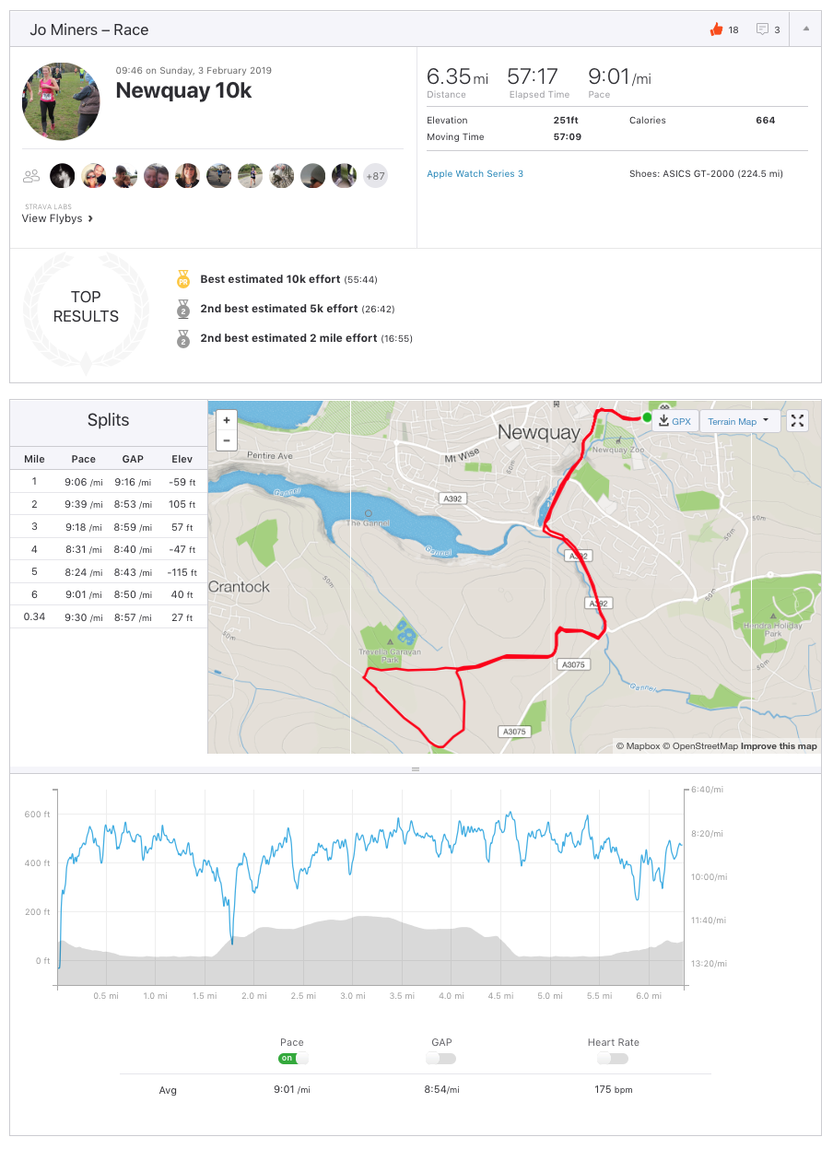
Task: Collapse the activity header arrow
Action: 806,29
